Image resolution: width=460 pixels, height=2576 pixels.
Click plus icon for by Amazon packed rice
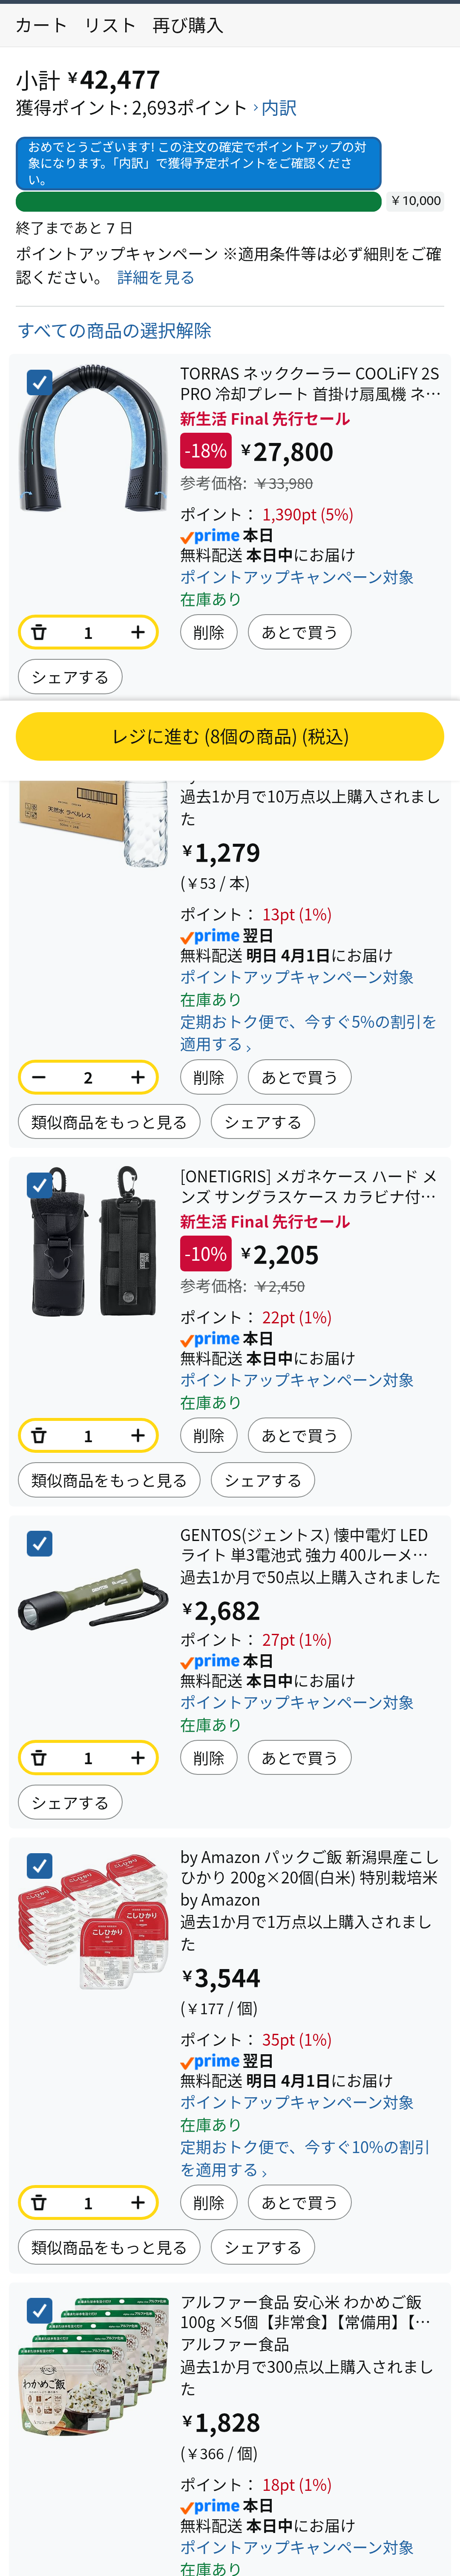[x=137, y=2202]
